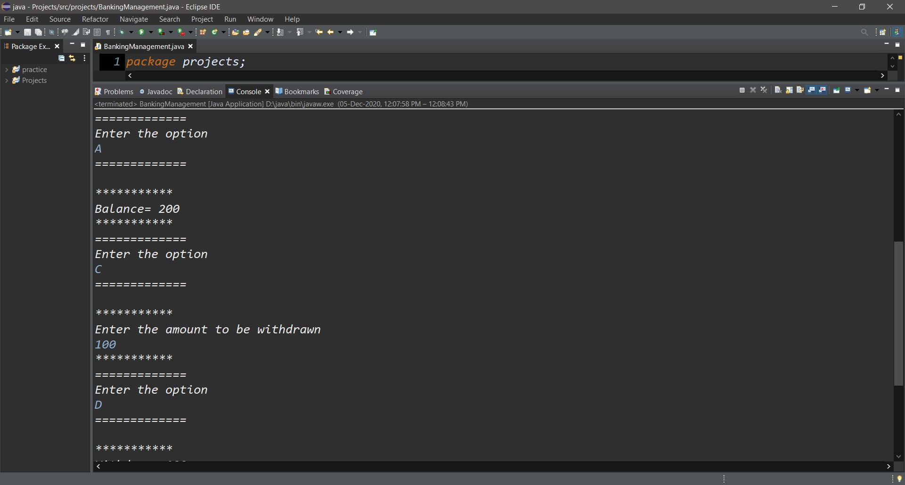905x485 pixels.
Task: Open the New wizard dropdown arrow
Action: [17, 32]
